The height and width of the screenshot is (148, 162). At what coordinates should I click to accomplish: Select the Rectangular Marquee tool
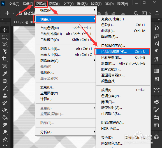(5, 37)
